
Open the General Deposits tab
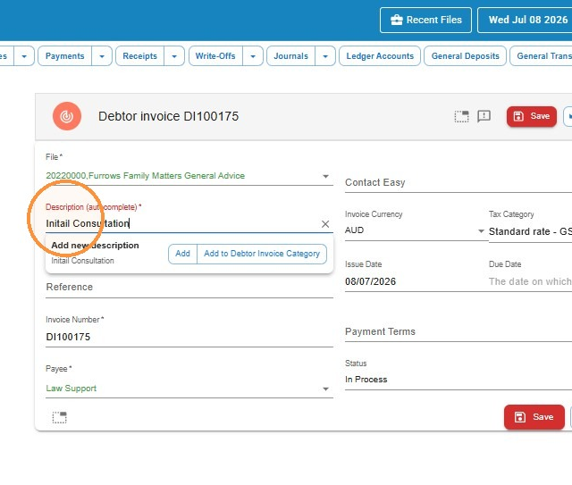(x=465, y=55)
